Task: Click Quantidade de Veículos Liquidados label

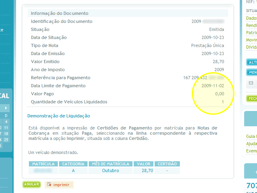Action: point(69,102)
